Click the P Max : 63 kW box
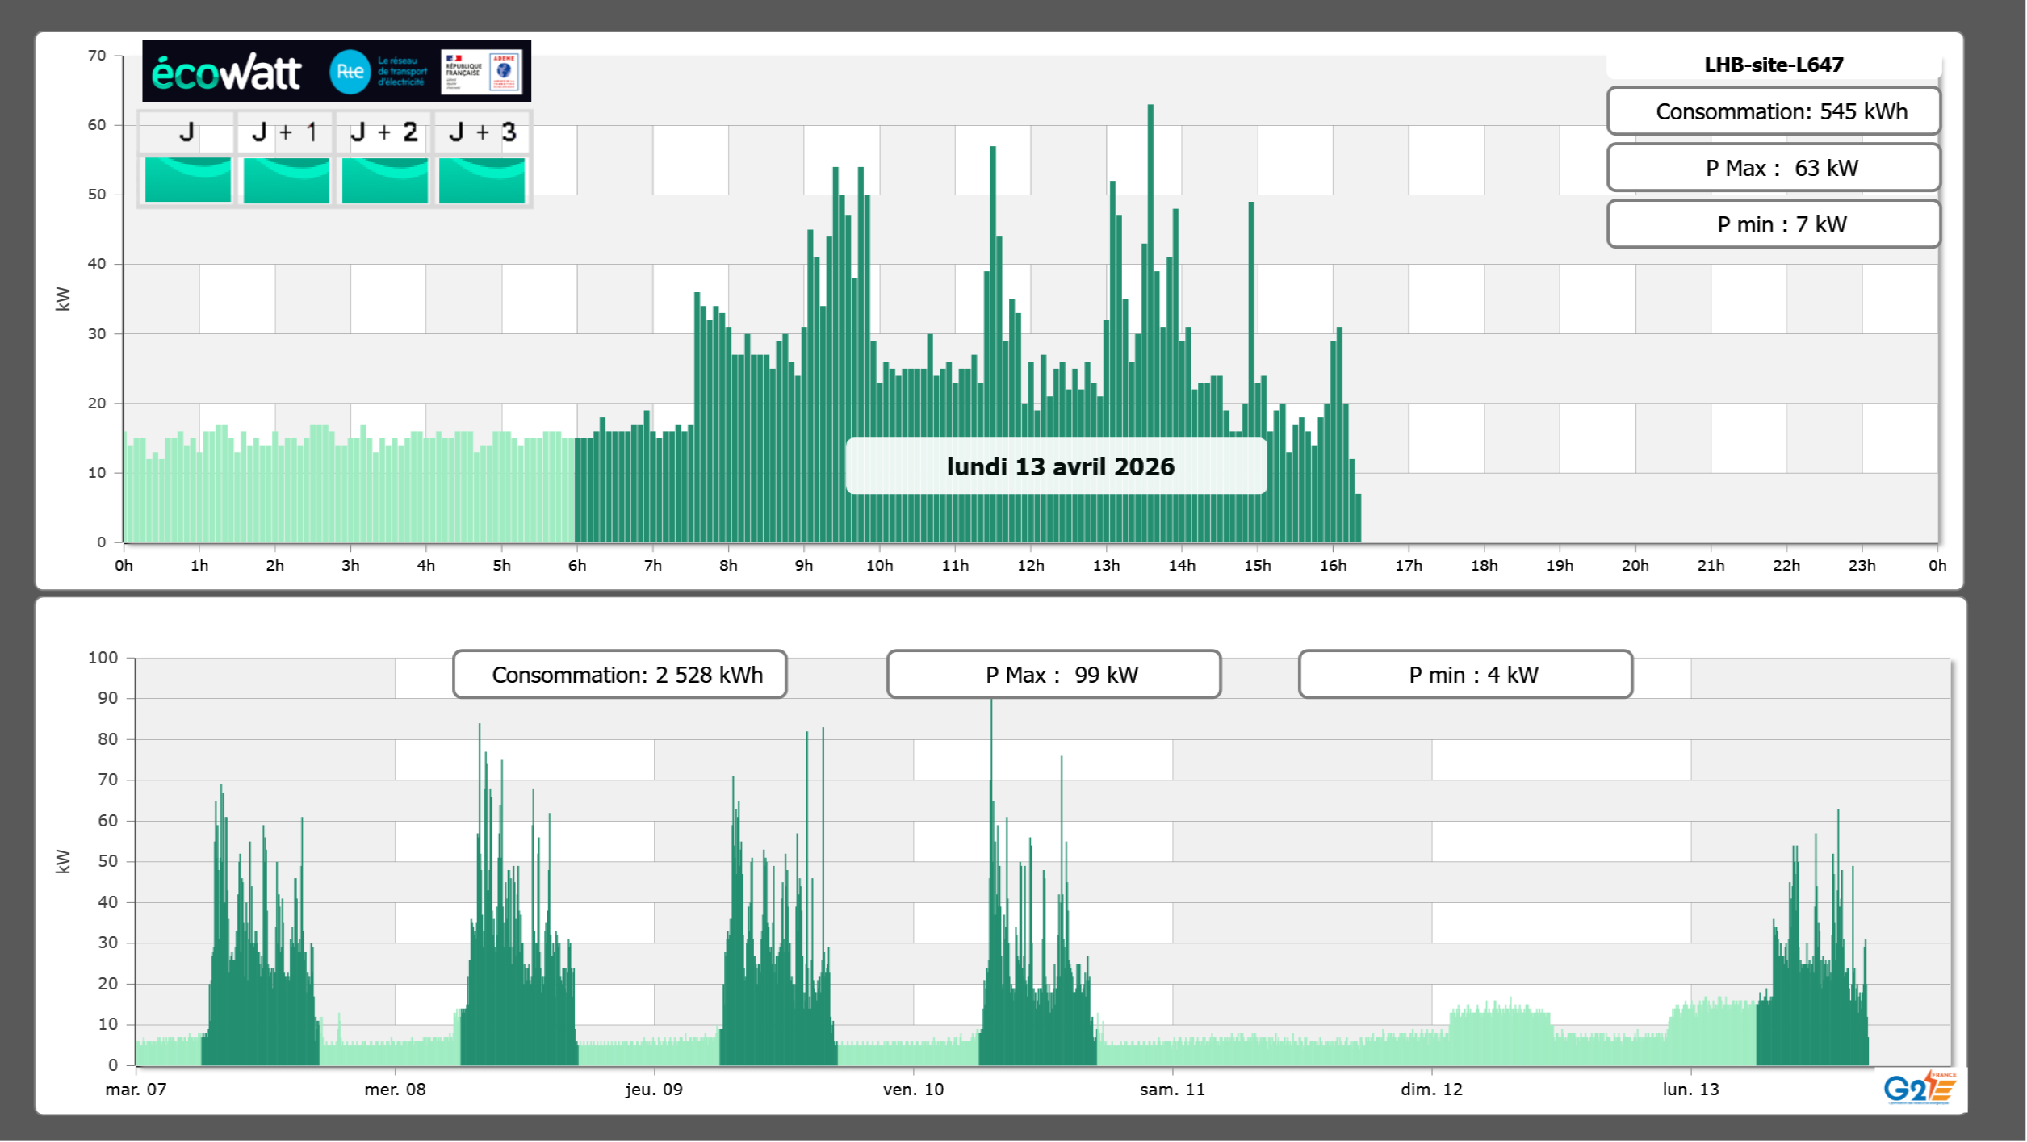 coord(1774,168)
